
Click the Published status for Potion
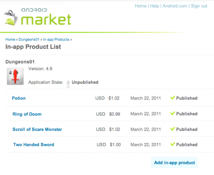click(x=187, y=98)
